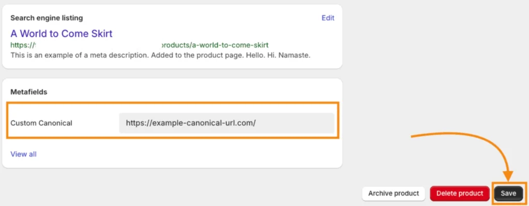Click the Search engine listing heading
The image size is (529, 206).
(x=46, y=18)
